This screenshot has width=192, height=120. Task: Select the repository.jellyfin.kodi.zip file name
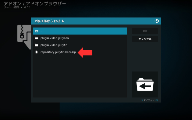click(x=58, y=52)
